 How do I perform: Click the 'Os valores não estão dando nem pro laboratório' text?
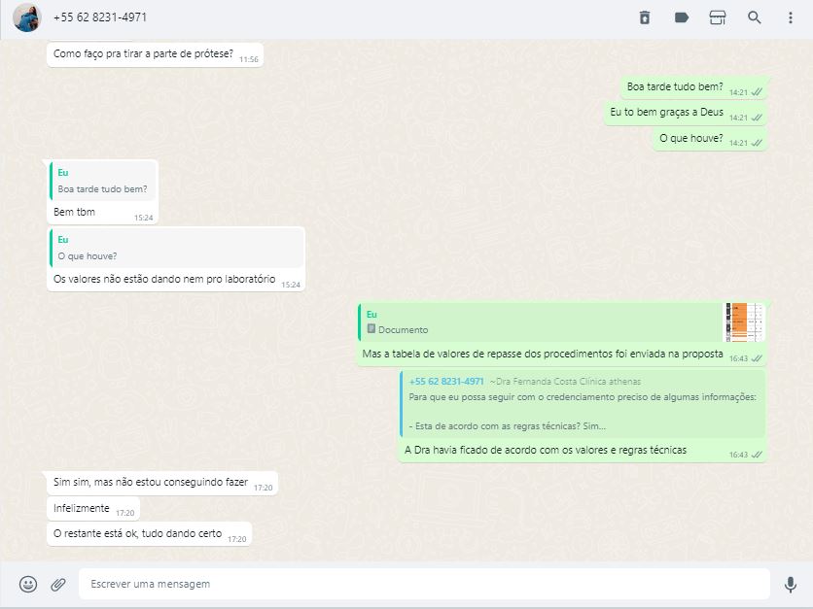tap(164, 280)
